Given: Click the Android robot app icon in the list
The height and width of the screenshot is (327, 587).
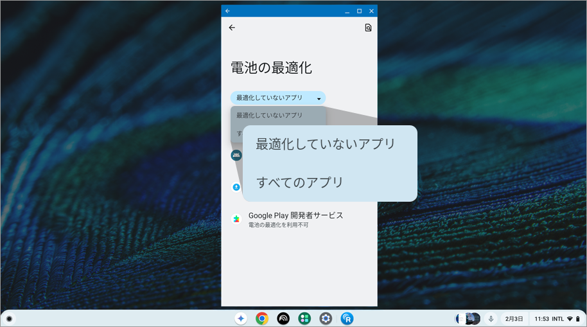Looking at the screenshot, I should coord(236,155).
